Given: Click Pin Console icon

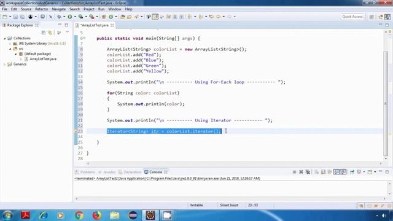Looking at the screenshot, I should pyautogui.click(x=352, y=172).
